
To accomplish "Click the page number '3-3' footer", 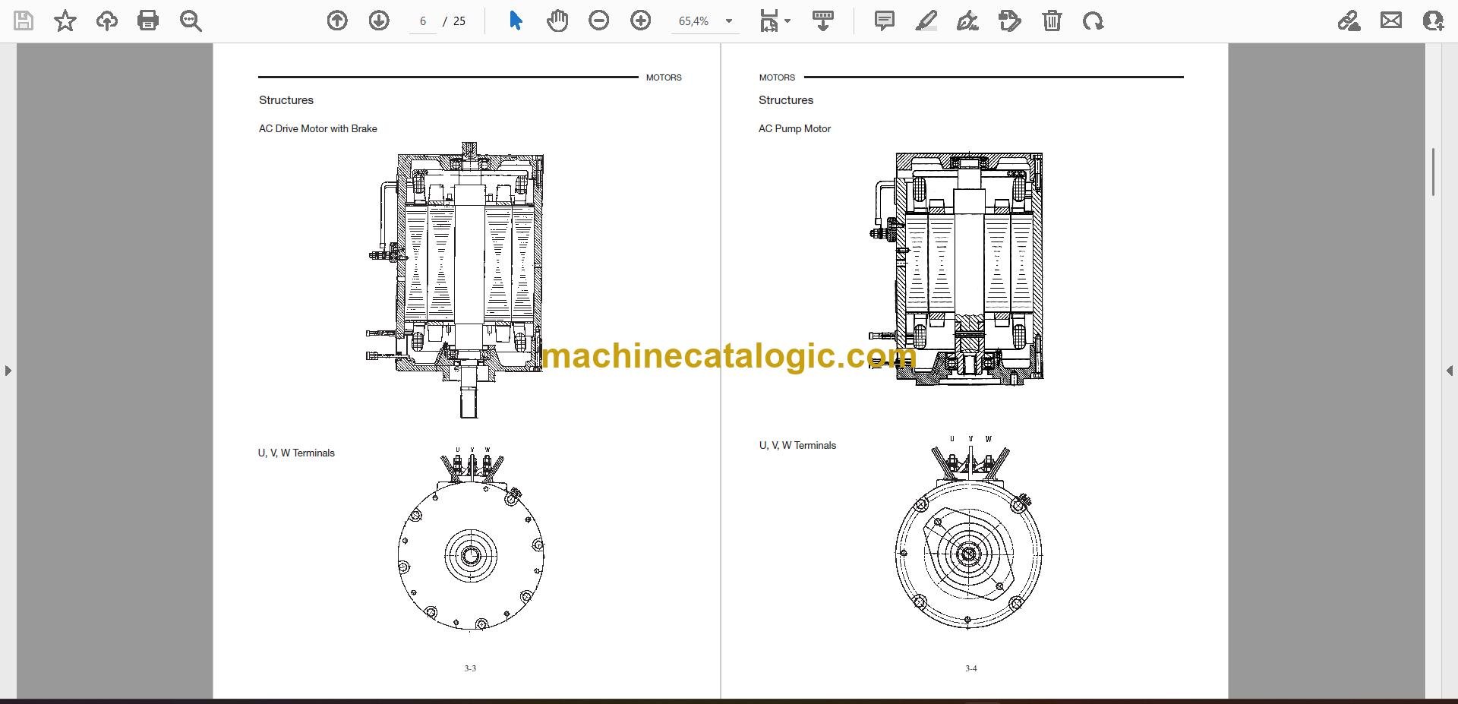I will 470,668.
